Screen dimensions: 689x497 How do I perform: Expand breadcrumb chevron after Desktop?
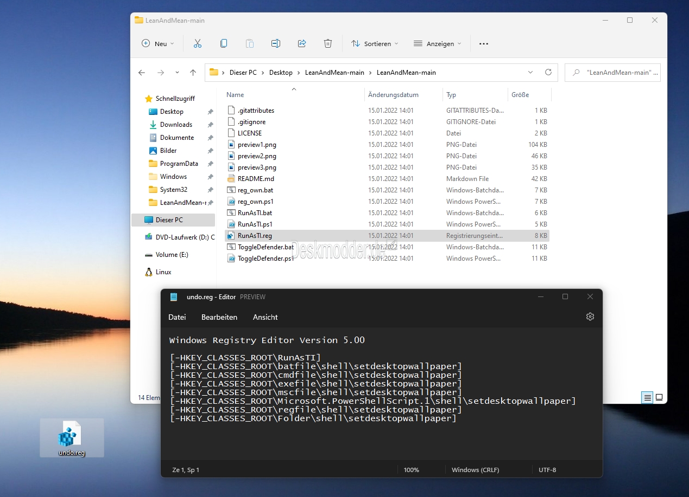coord(299,73)
